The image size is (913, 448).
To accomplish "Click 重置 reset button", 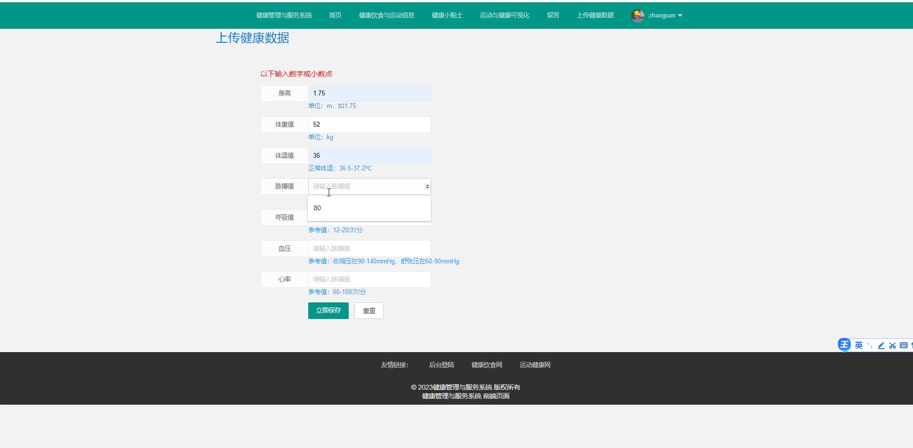I will [x=369, y=311].
